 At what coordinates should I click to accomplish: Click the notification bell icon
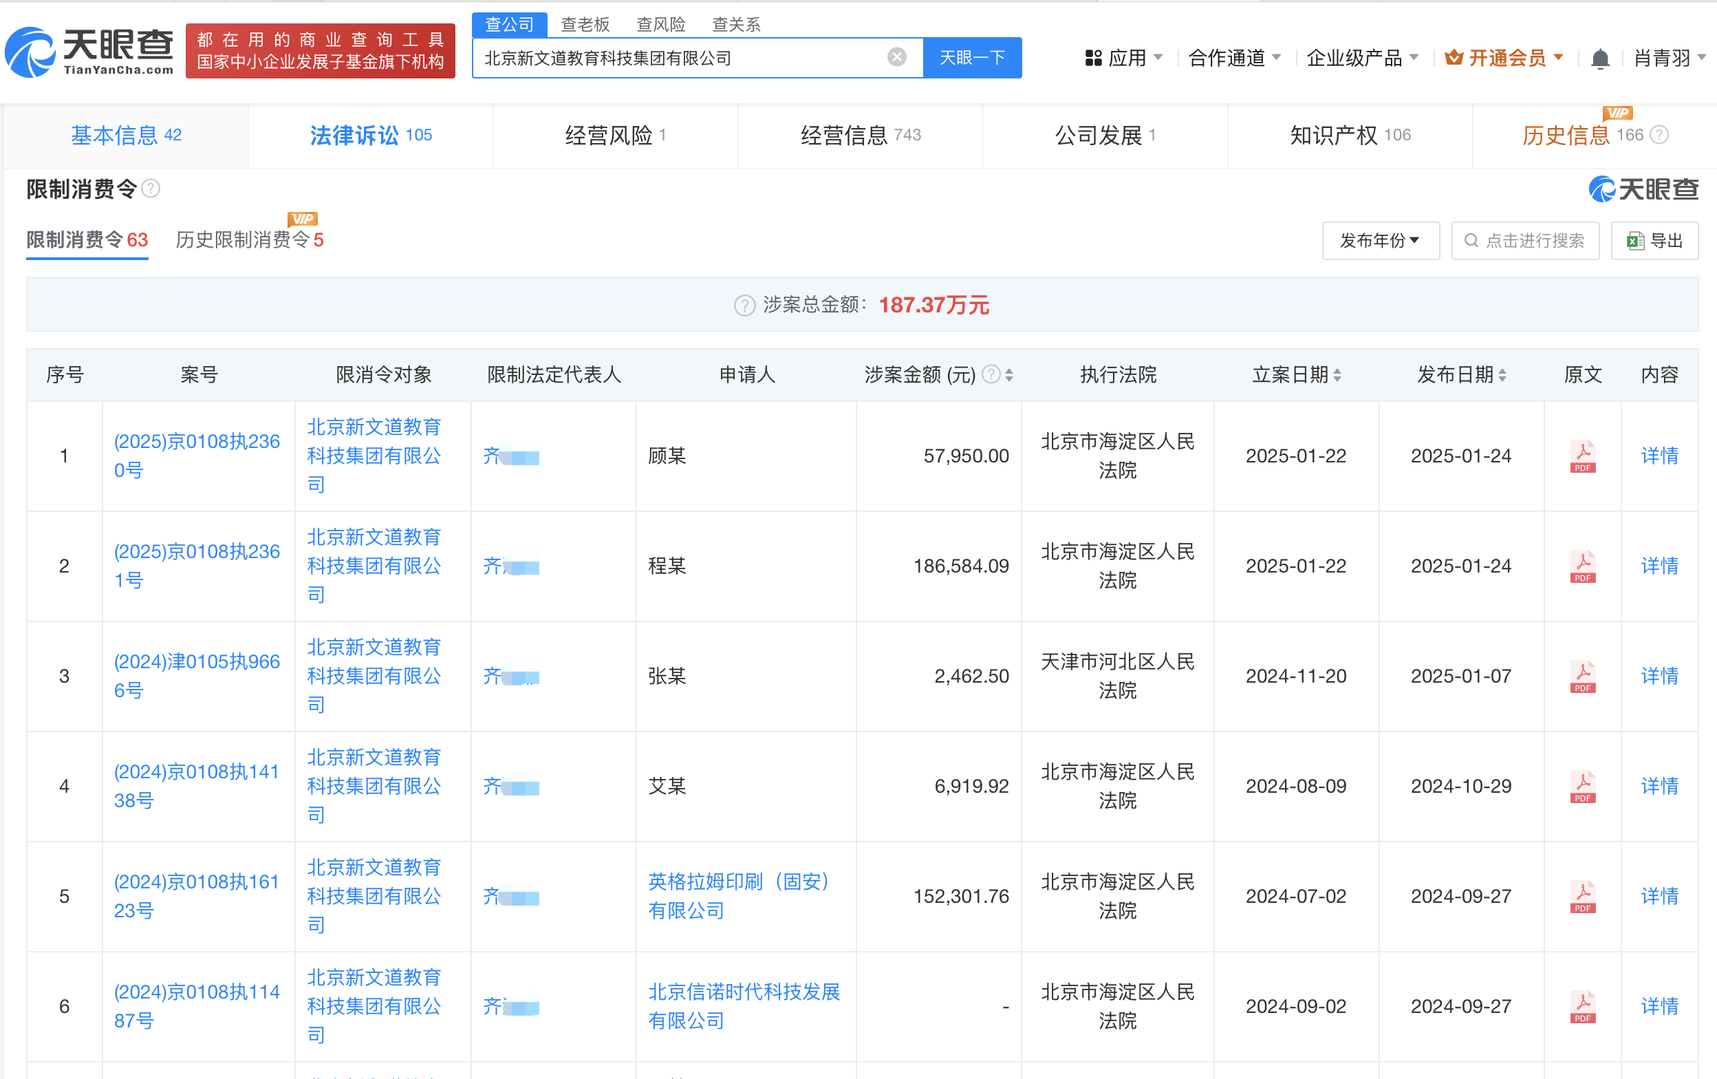click(1599, 58)
